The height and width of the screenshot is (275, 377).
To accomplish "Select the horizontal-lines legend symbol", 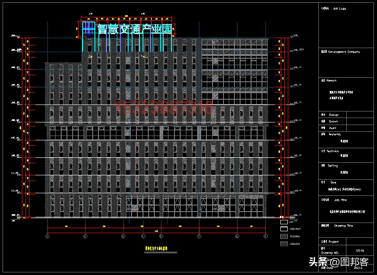I will pyautogui.click(x=284, y=244).
